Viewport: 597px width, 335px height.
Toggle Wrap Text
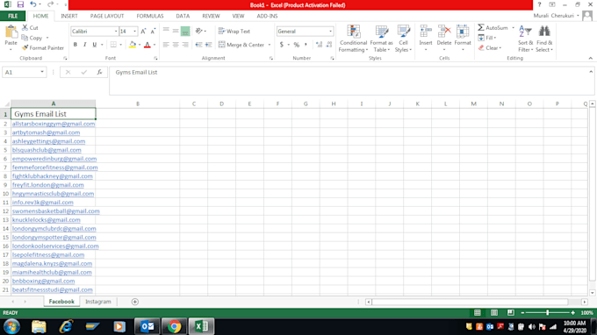[x=234, y=32]
